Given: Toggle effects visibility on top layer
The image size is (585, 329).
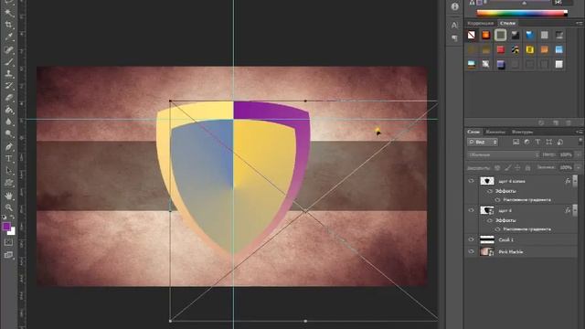Looking at the screenshot, I should point(490,191).
